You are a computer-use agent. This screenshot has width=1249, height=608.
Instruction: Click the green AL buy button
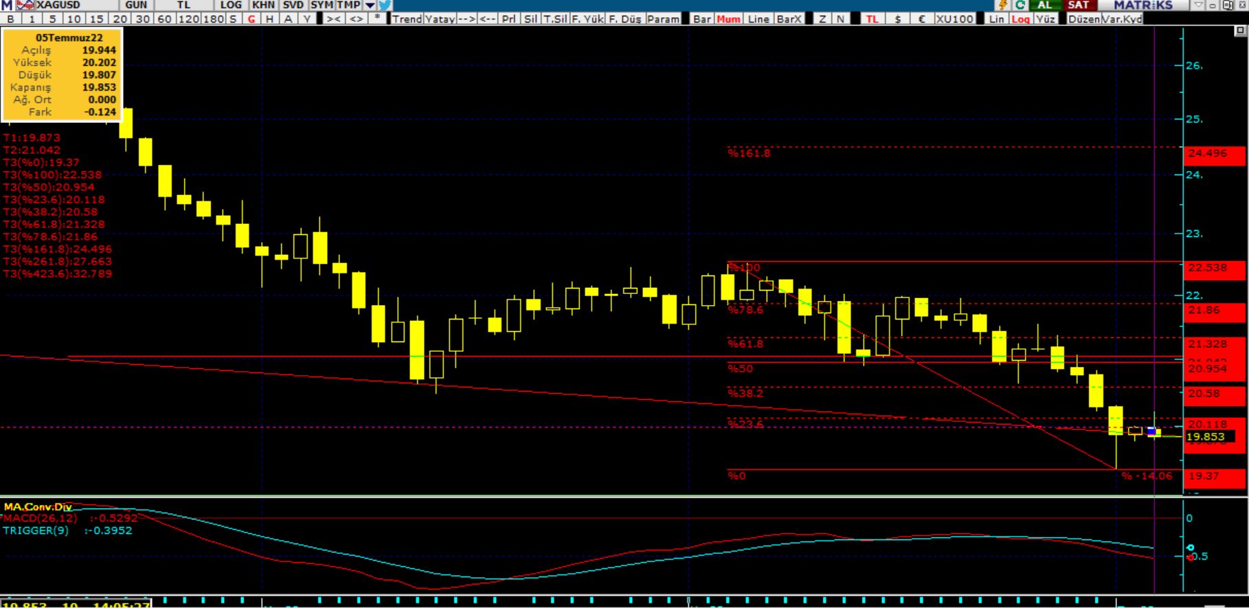[x=1044, y=5]
